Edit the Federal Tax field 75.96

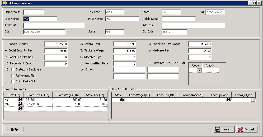pos(124,44)
